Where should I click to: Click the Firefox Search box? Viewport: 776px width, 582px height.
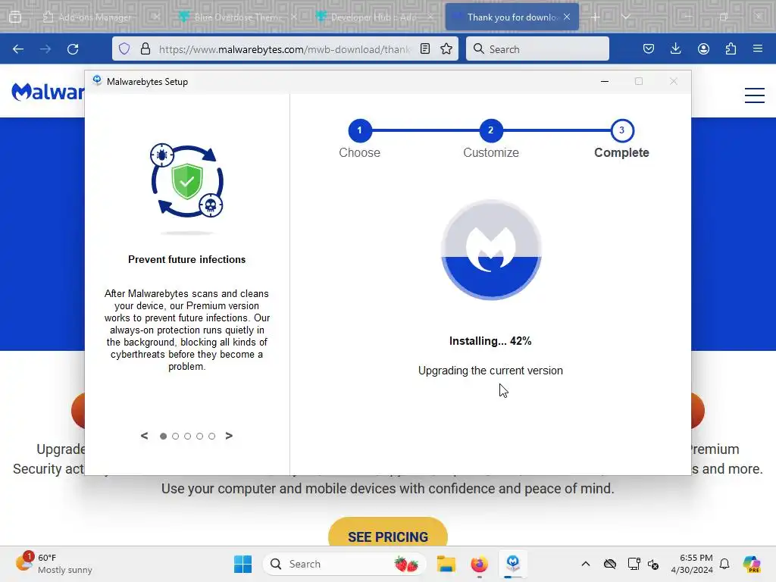pyautogui.click(x=537, y=49)
